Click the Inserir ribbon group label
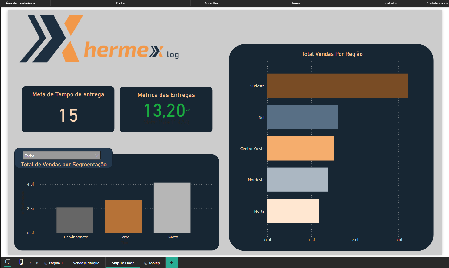The image size is (449, 268). click(x=296, y=3)
